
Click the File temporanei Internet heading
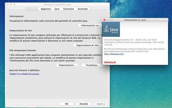(23, 50)
